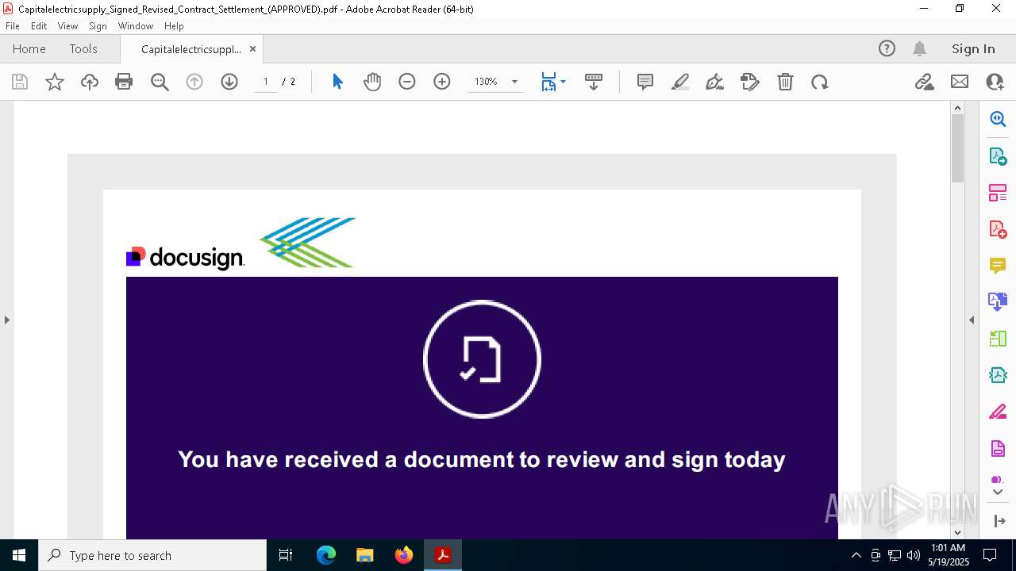
Task: Send file by email envelope icon
Action: click(x=960, y=82)
